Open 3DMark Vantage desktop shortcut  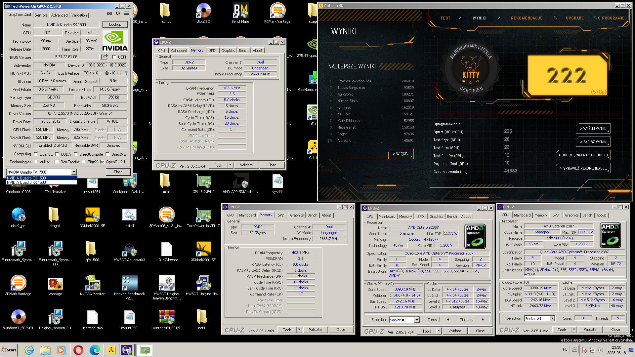(18, 286)
